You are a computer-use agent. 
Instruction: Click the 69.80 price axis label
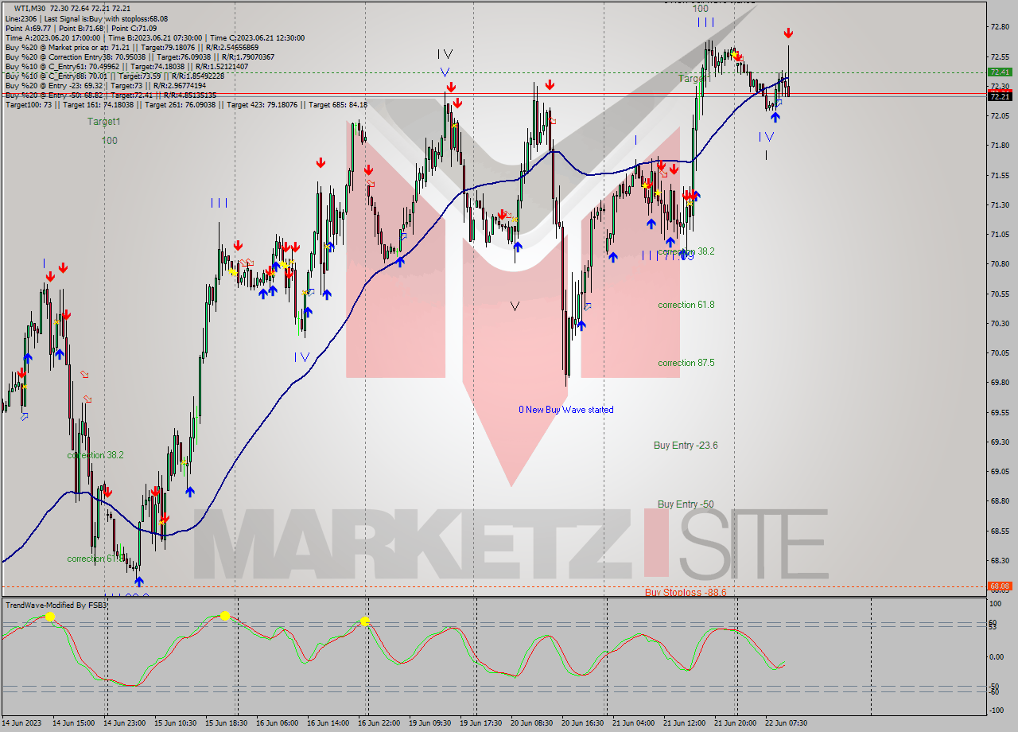[1000, 383]
